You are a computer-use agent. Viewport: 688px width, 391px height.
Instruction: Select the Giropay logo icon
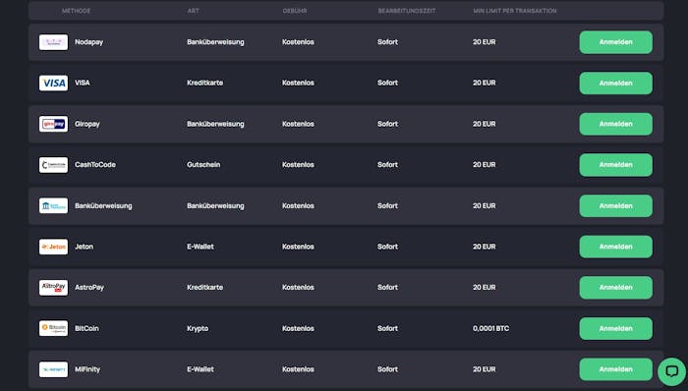point(53,124)
